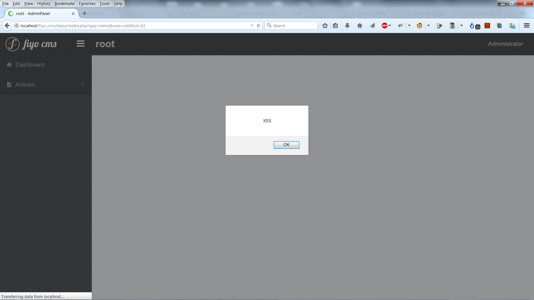Open a new browser tab
The image size is (534, 300).
[x=85, y=13]
